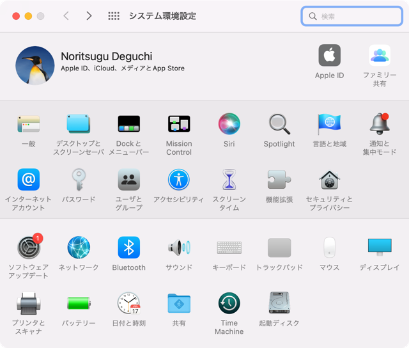Open 共有 (Sharing) folder icon preferences

click(x=179, y=303)
